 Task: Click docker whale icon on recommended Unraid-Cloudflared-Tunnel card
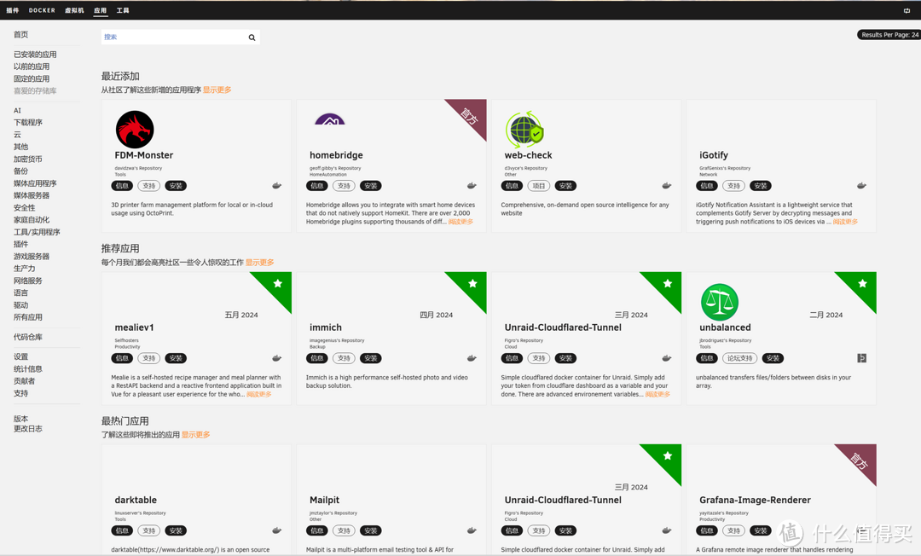point(667,358)
